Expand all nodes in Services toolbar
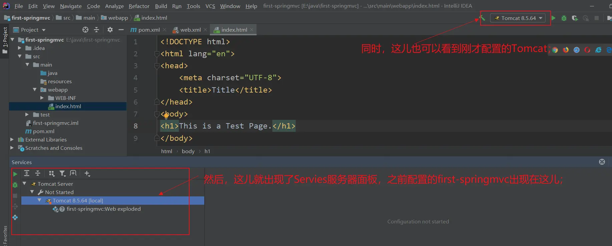The image size is (612, 246). [27, 173]
